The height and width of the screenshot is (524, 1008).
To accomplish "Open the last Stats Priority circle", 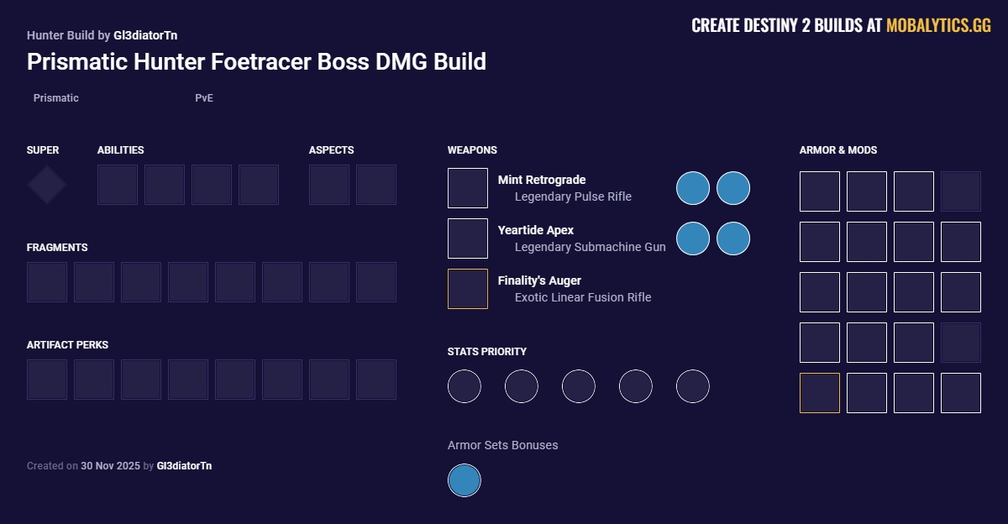I will click(x=693, y=386).
